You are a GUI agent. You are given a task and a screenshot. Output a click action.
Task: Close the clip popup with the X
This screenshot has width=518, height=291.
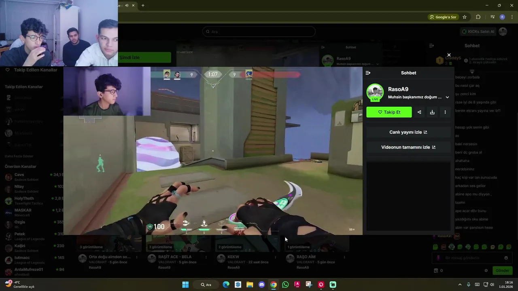(x=449, y=55)
